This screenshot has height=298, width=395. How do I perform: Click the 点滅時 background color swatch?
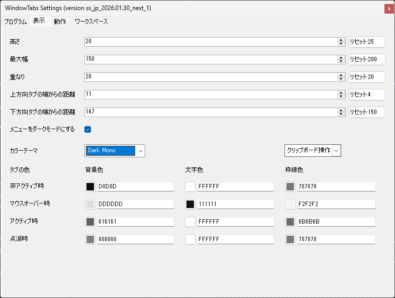click(90, 239)
